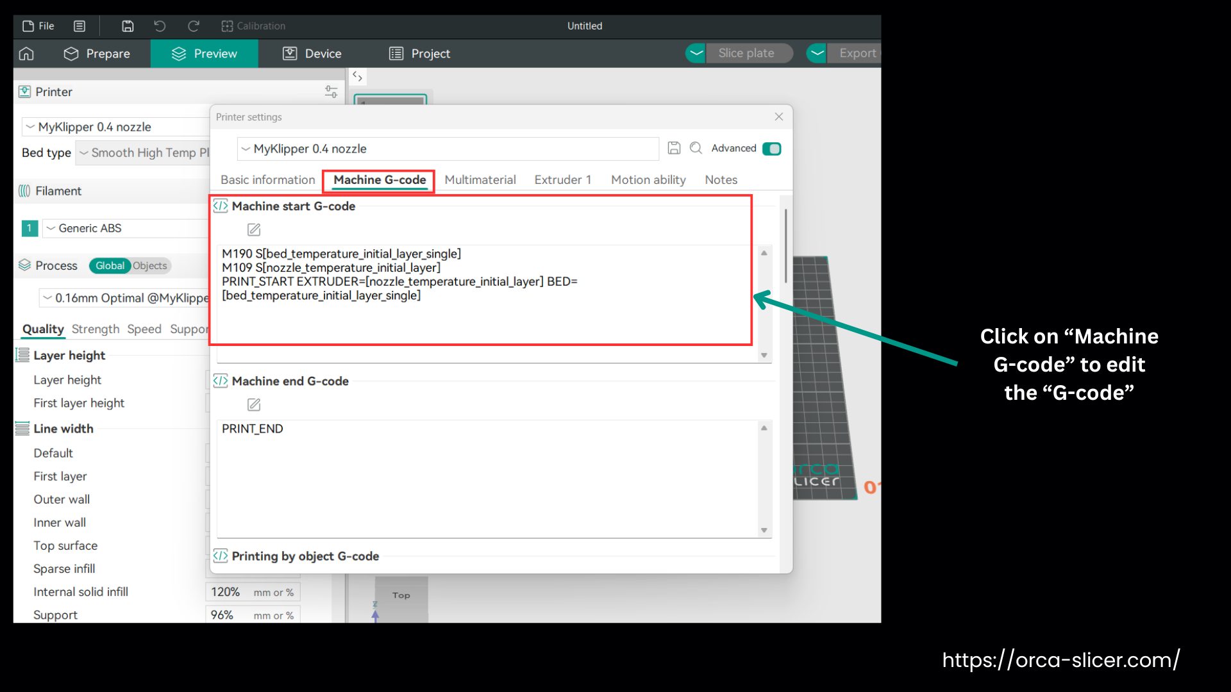Click filament number 1 color swatch
The height and width of the screenshot is (692, 1231).
click(x=29, y=228)
